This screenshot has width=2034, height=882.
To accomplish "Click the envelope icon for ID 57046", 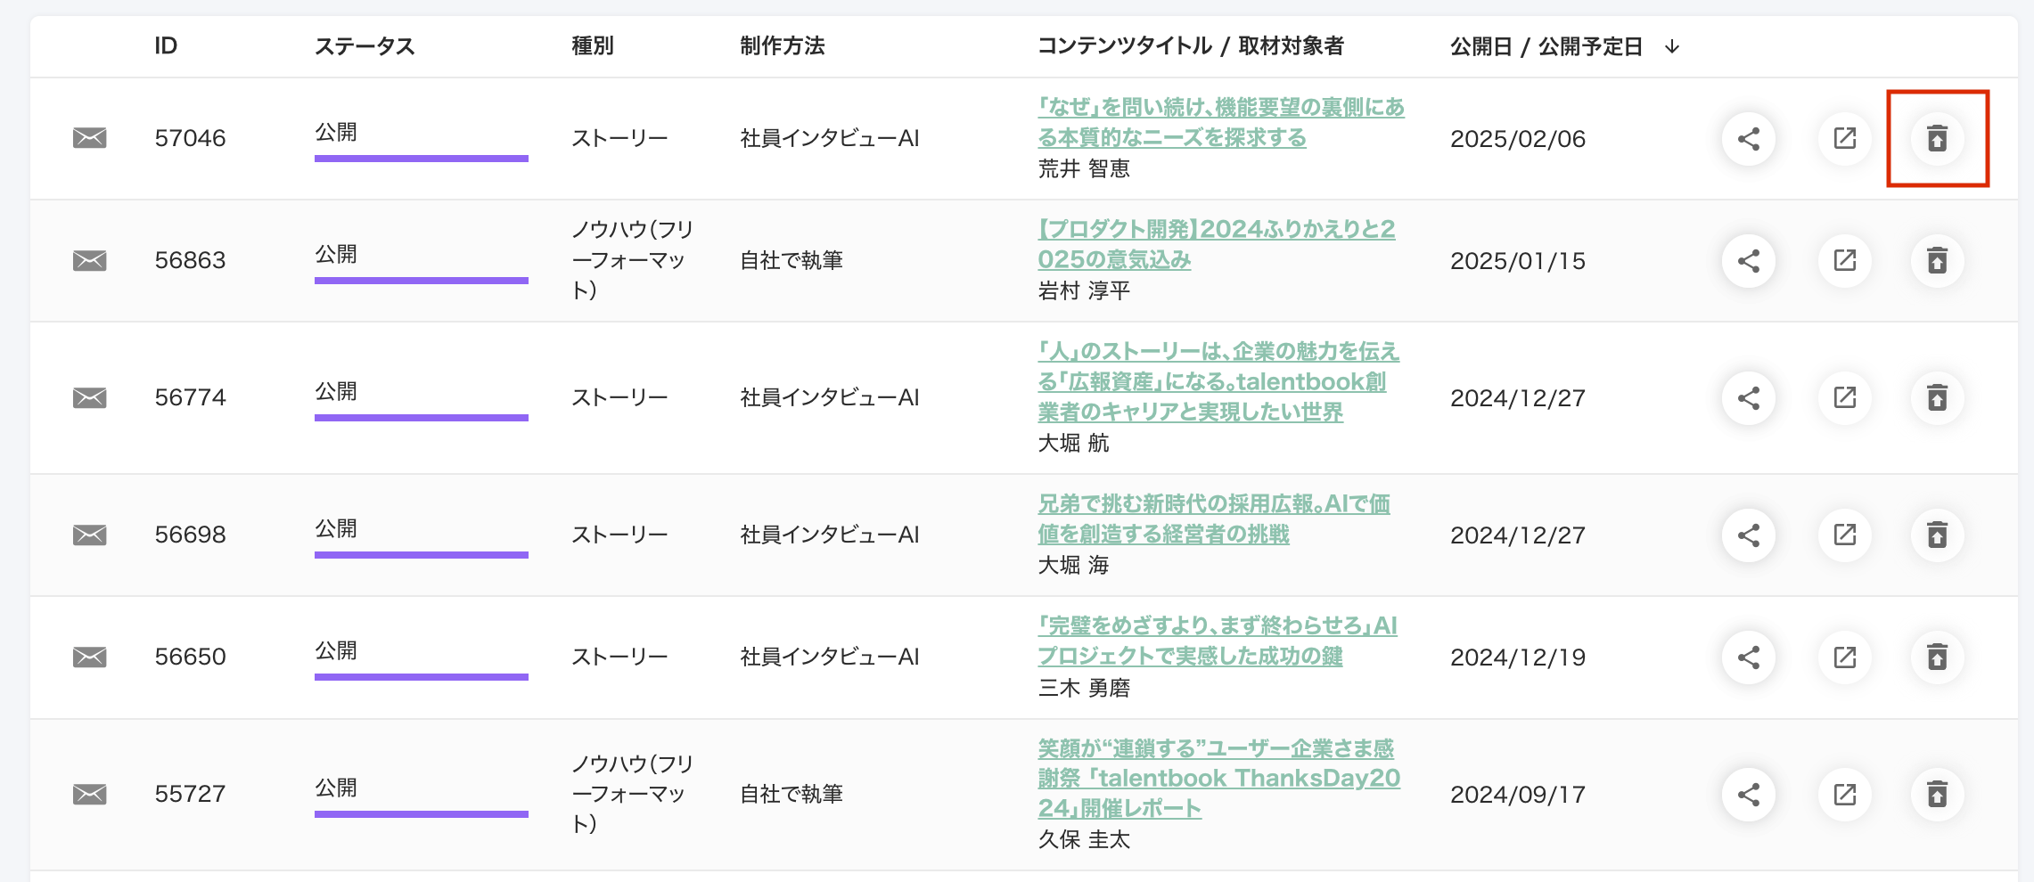I will 89,138.
